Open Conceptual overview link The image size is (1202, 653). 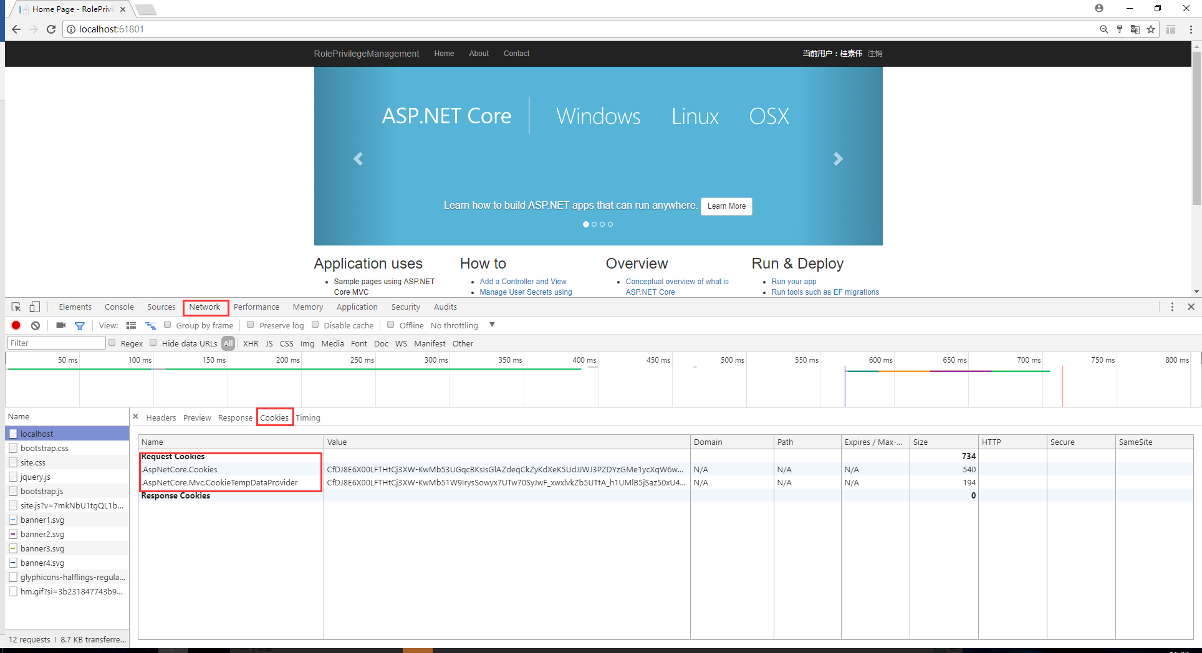pyautogui.click(x=677, y=287)
